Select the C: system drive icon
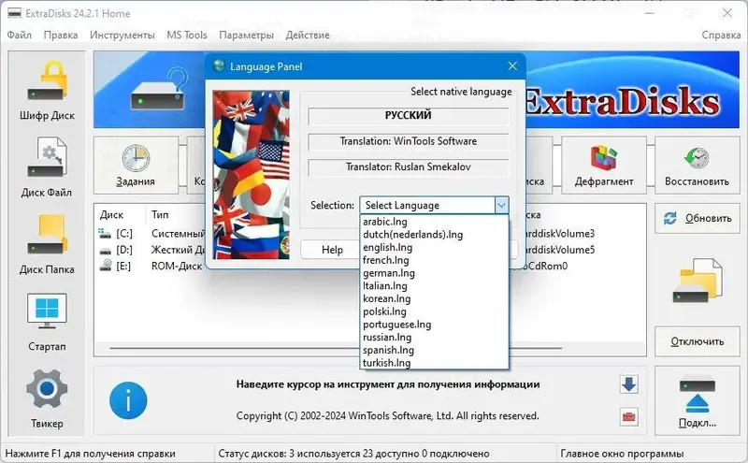 pos(105,234)
